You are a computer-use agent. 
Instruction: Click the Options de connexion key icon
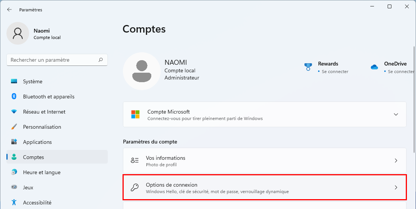(x=135, y=187)
